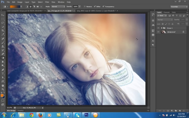The image size is (189, 118).
Task: Select the Move tool
Action: click(x=3, y=15)
